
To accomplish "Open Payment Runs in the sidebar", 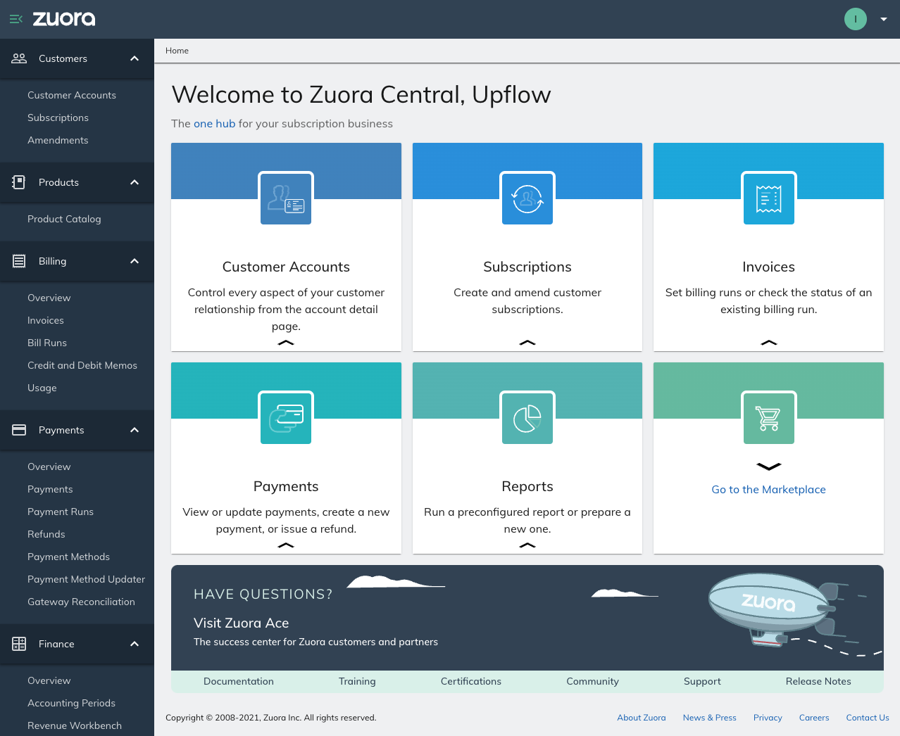I will pyautogui.click(x=61, y=512).
